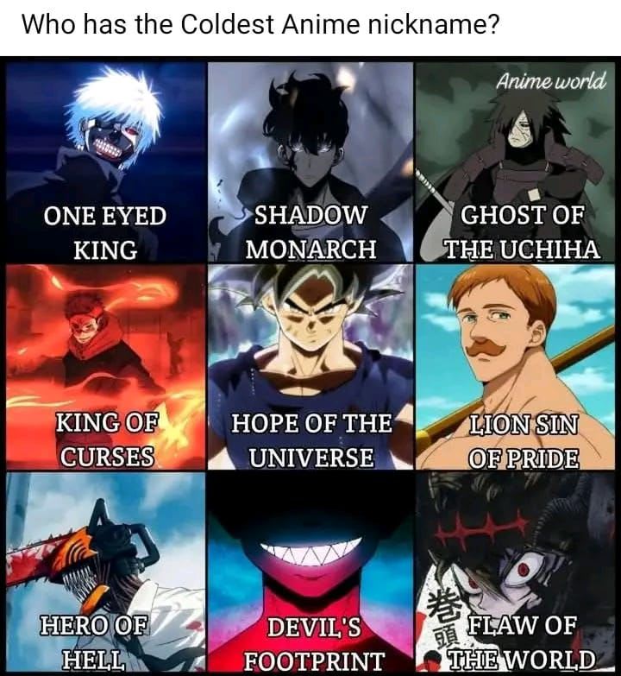The image size is (621, 676).
Task: Click the SHADOW MONARCH caption text
Action: [310, 232]
